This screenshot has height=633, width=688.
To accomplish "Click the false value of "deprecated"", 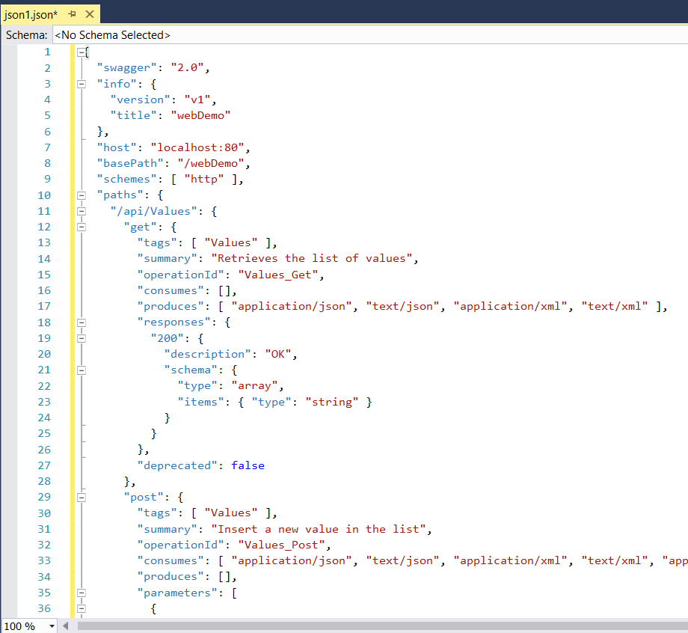I will 248,465.
